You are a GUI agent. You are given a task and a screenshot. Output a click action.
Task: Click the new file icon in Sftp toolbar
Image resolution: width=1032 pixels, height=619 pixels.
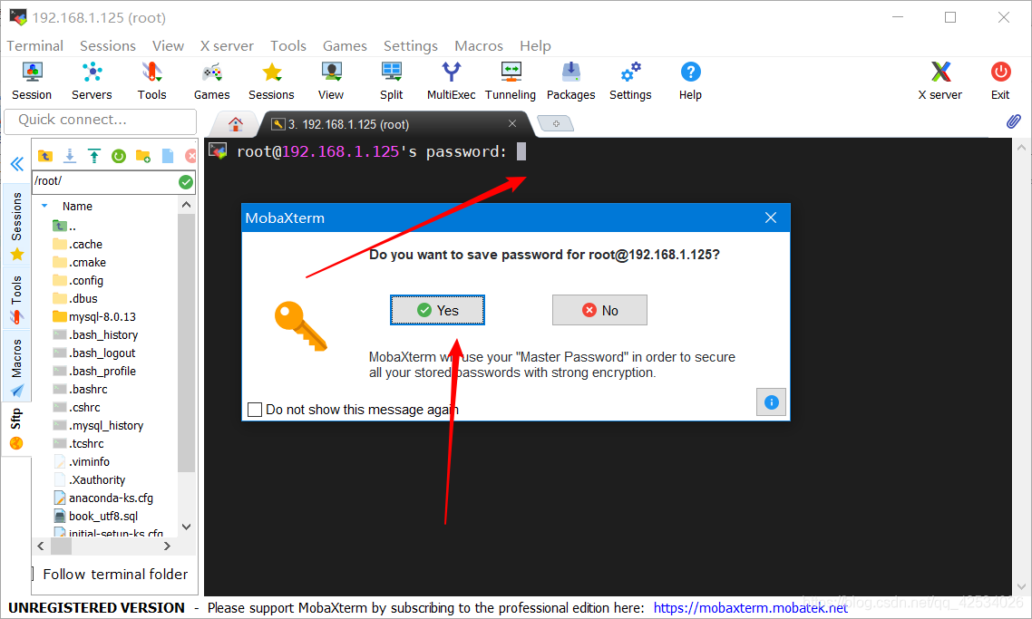pos(168,156)
